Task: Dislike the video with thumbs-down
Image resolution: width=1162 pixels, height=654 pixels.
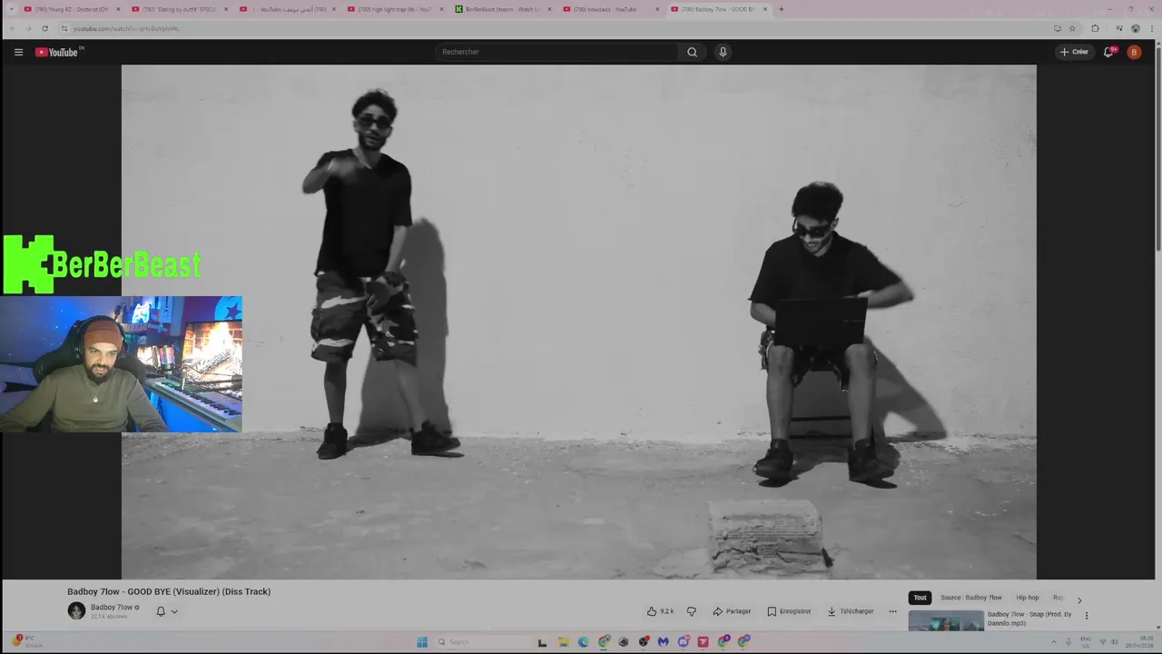Action: click(x=691, y=611)
